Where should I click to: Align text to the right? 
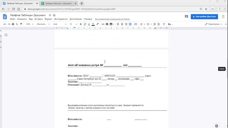click(126, 24)
